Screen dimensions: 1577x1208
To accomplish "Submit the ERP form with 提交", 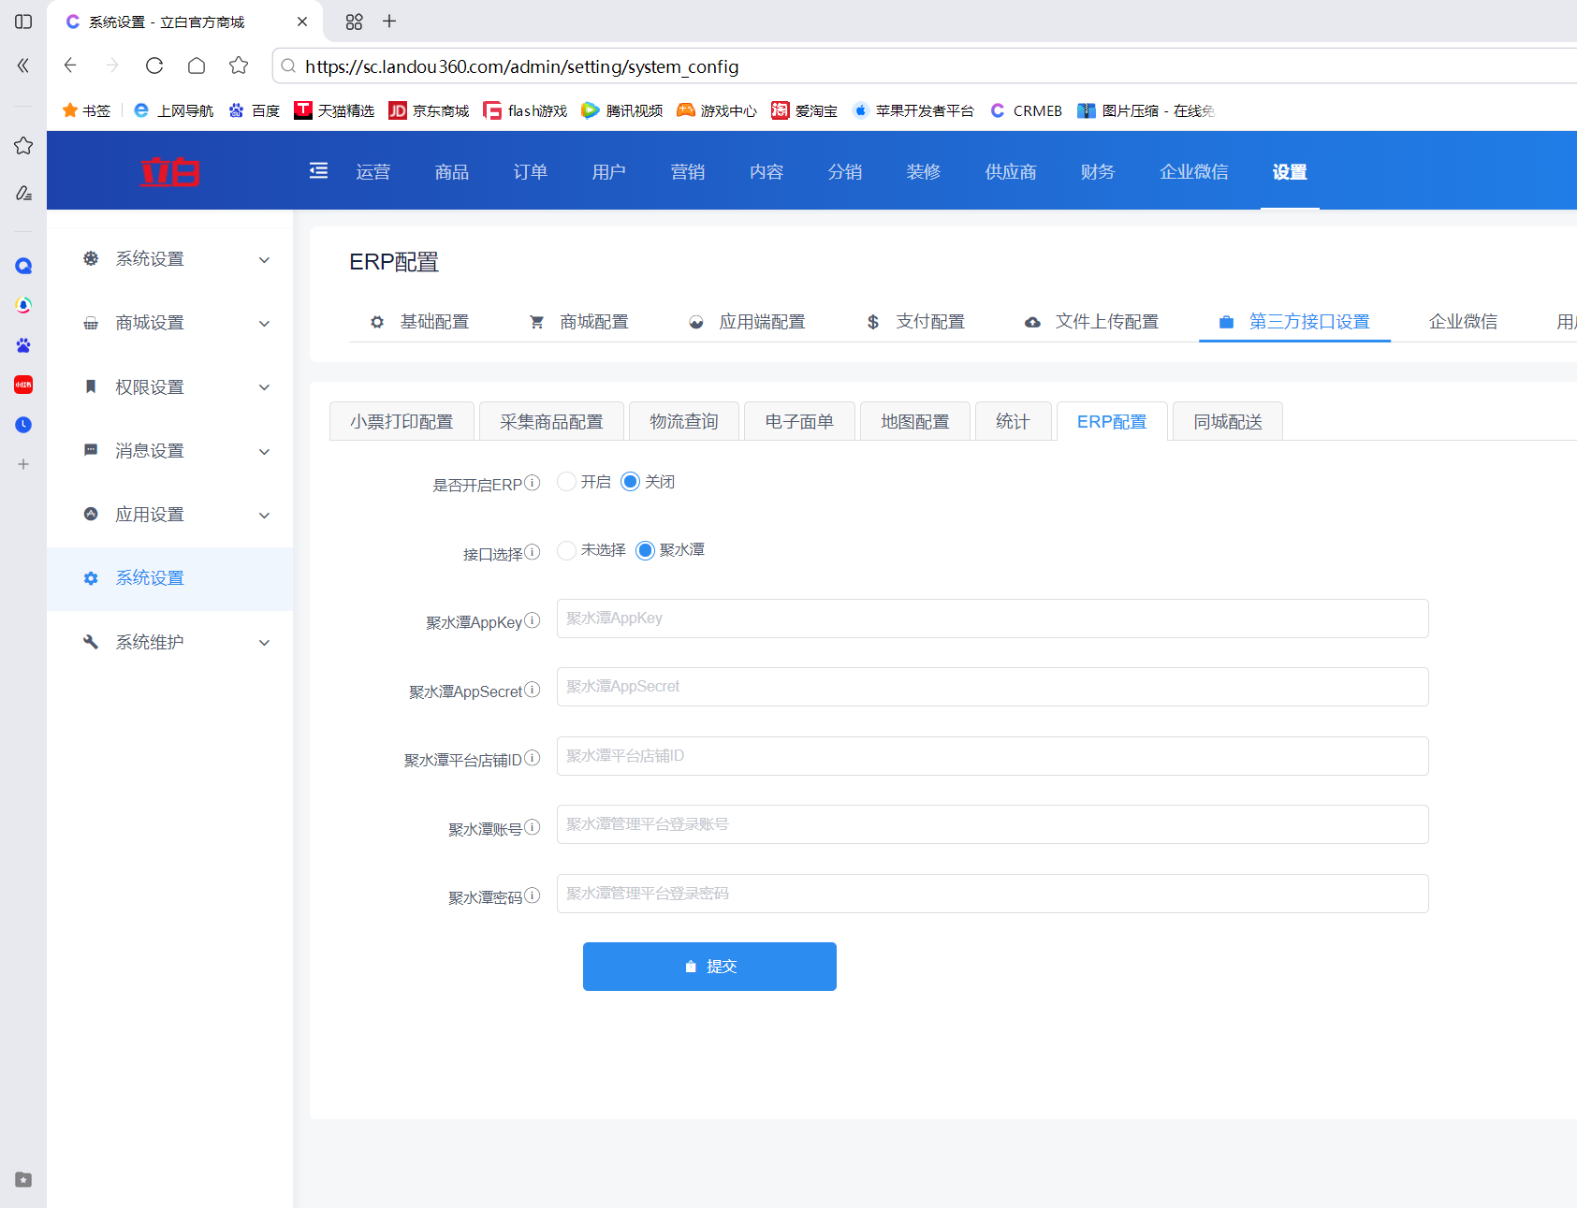I will coord(709,967).
